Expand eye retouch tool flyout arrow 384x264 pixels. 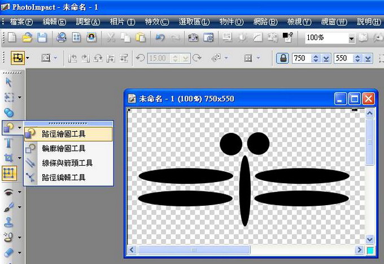[x=20, y=192]
